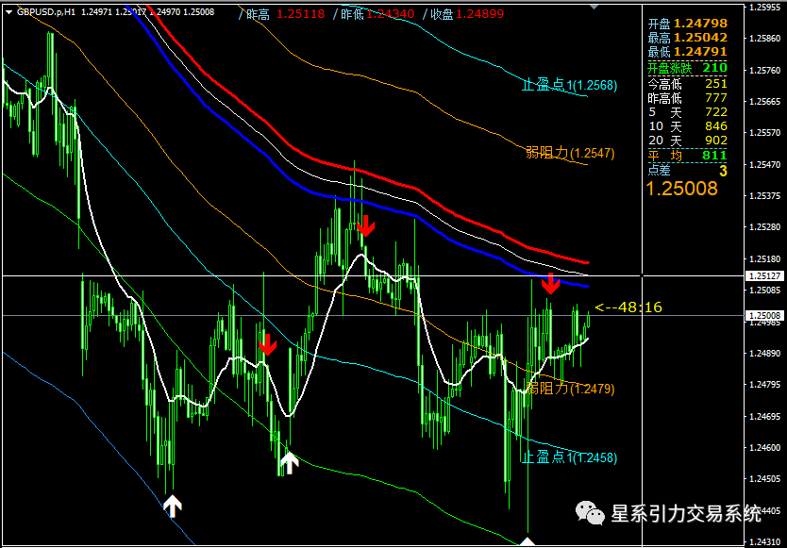Click the large orange 1.25008 price readout
The height and width of the screenshot is (548, 787).
(681, 189)
